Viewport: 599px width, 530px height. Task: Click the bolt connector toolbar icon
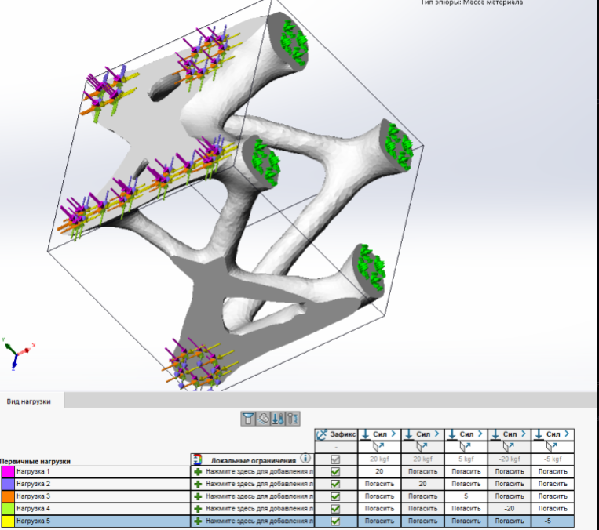(x=293, y=419)
